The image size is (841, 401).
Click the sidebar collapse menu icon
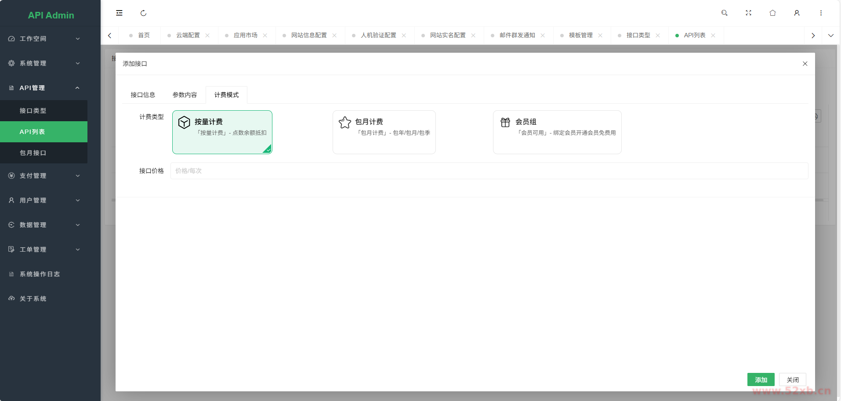119,13
